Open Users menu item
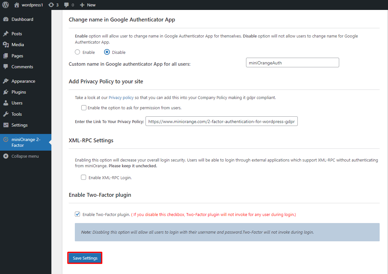388x274 pixels. click(26, 103)
